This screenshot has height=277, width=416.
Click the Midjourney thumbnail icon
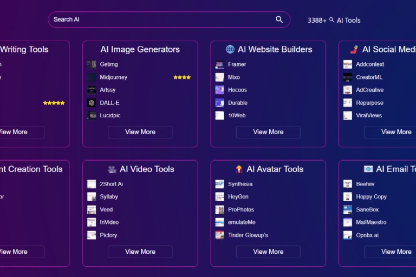coord(92,77)
